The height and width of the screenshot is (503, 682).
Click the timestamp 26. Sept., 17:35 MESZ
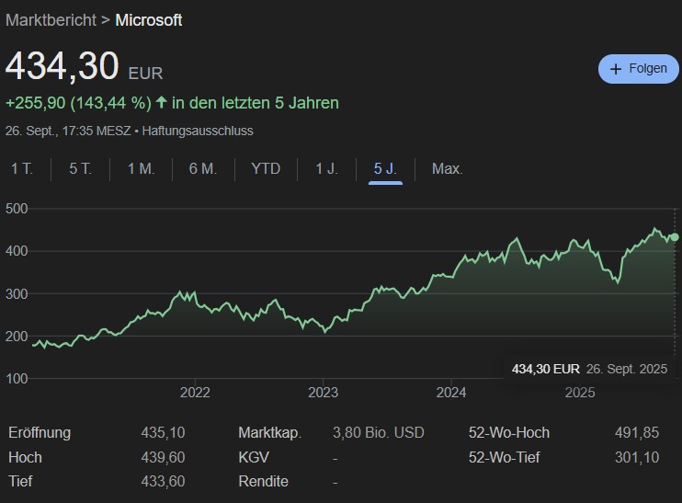point(68,131)
